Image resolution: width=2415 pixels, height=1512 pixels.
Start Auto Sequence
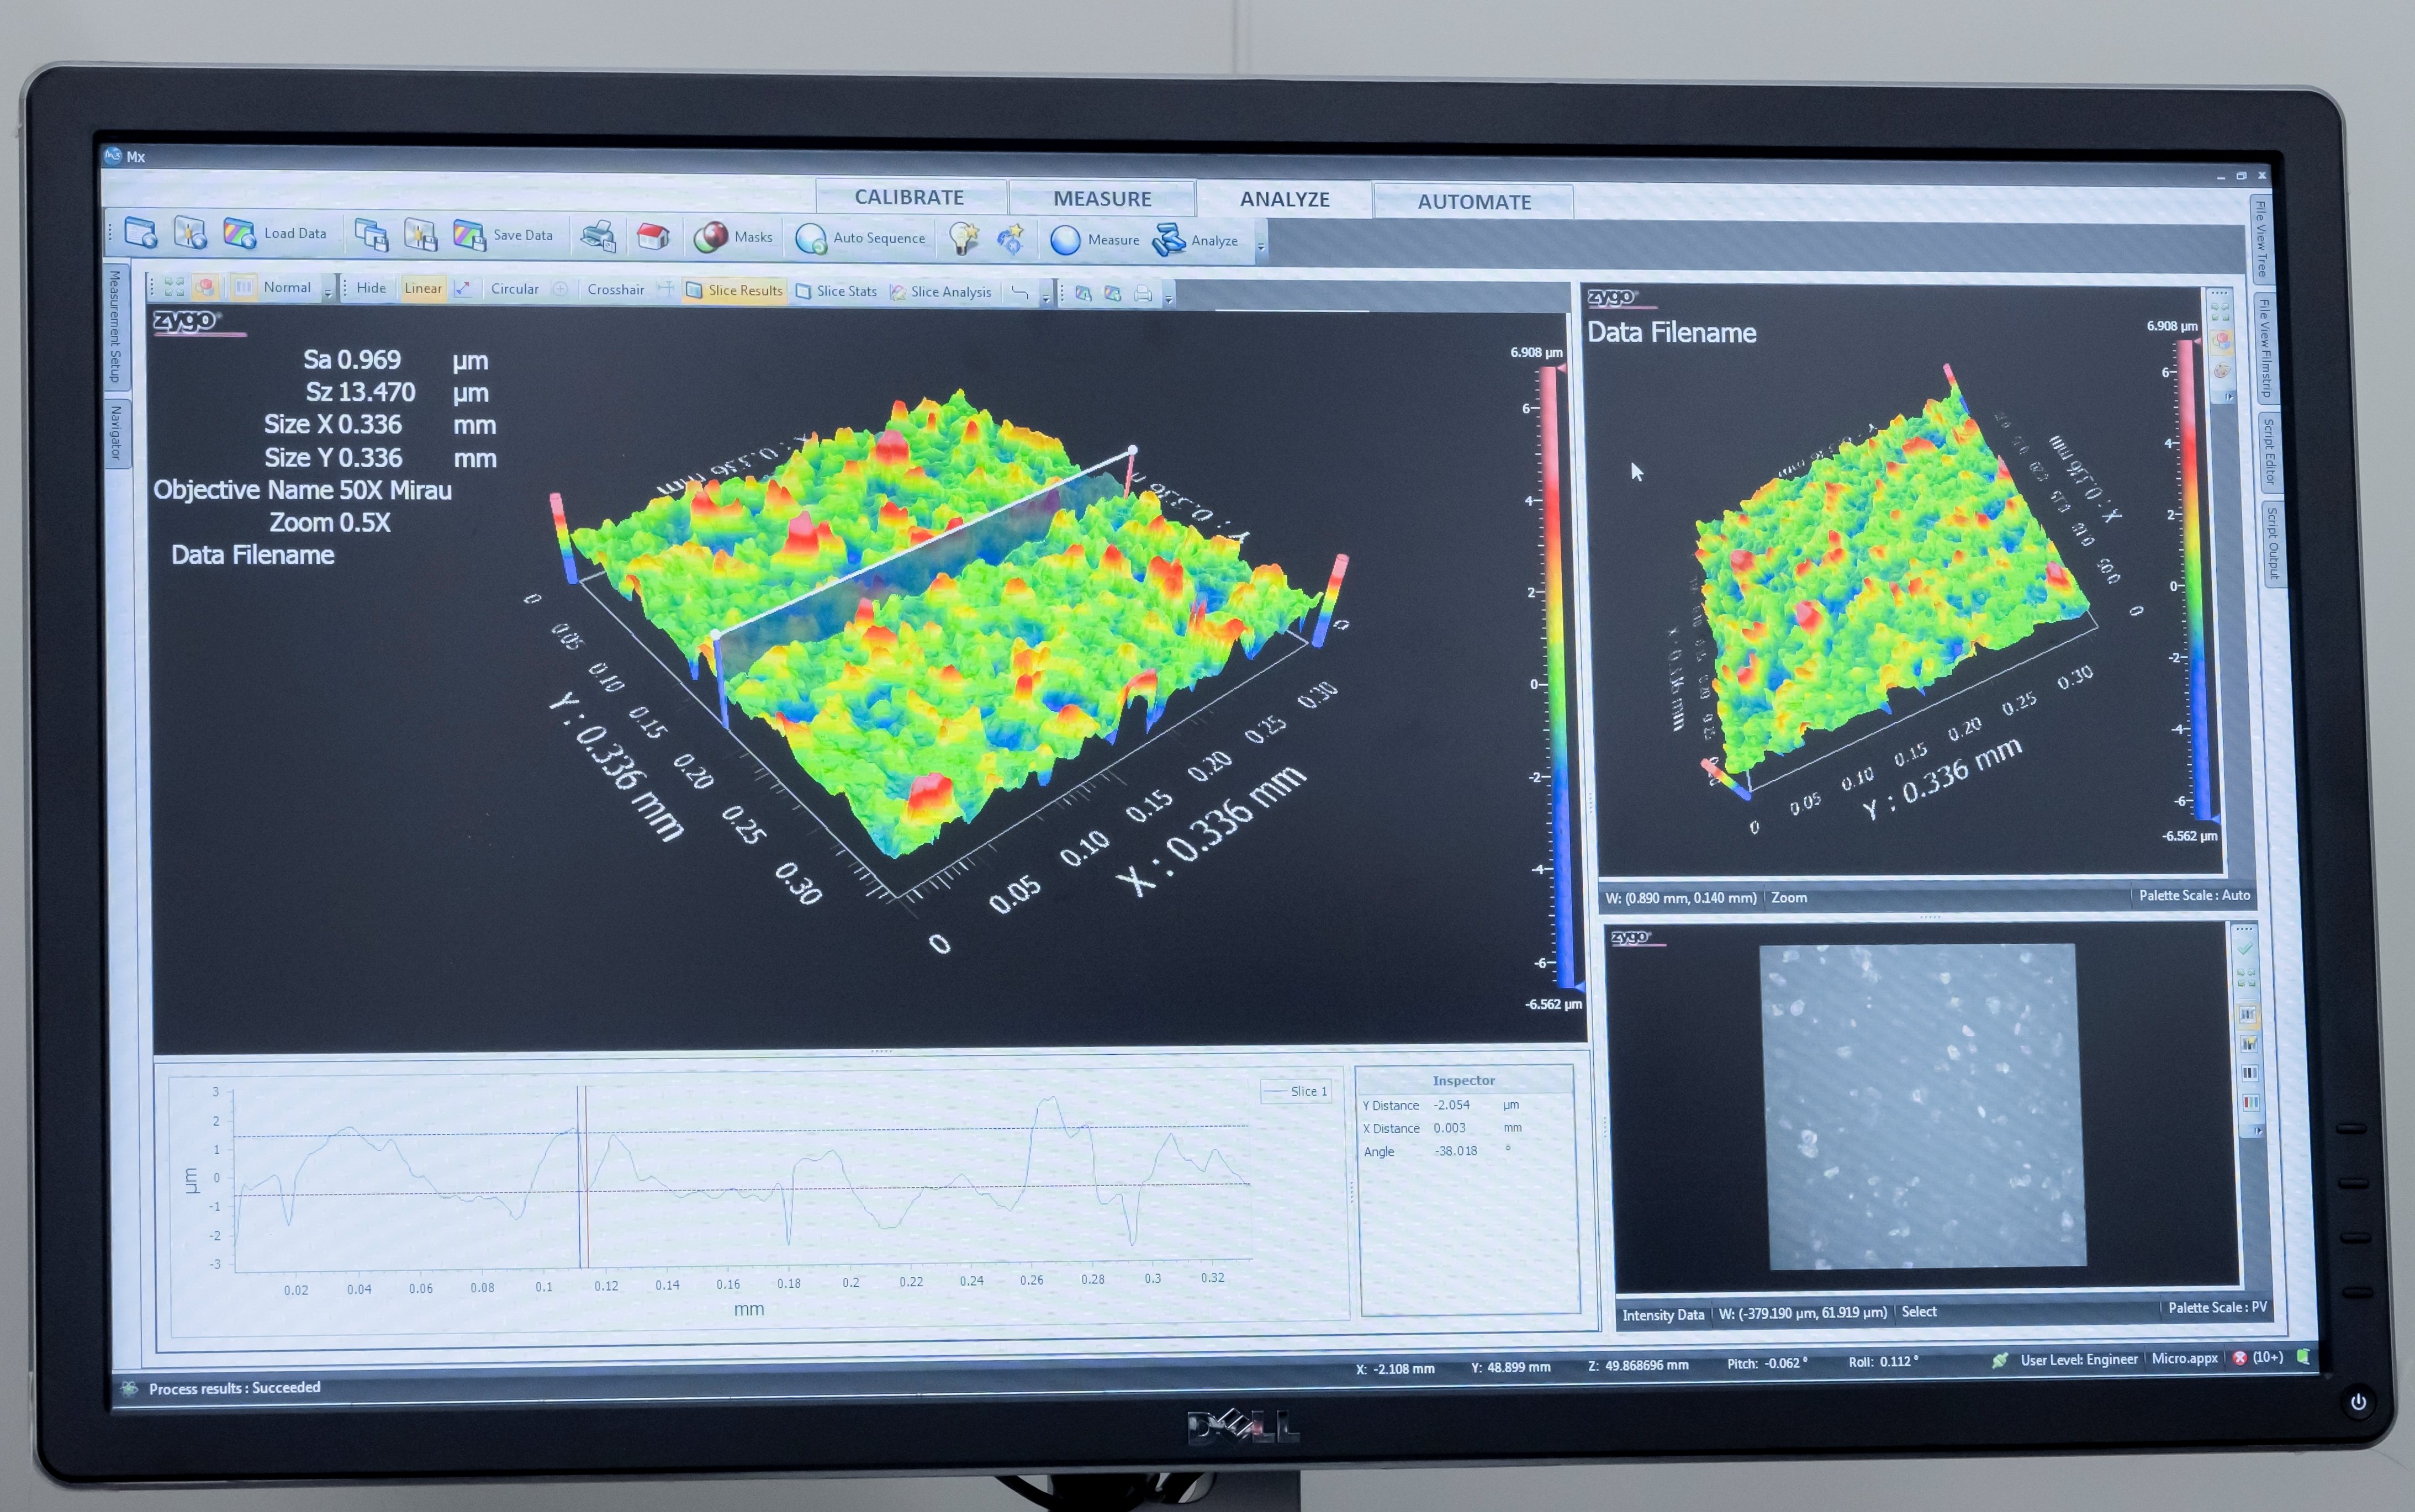pyautogui.click(x=811, y=239)
